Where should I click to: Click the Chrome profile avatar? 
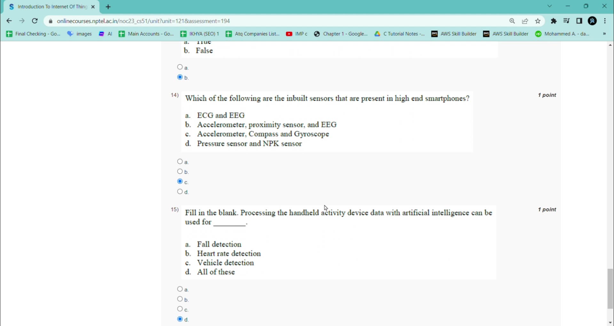[593, 21]
